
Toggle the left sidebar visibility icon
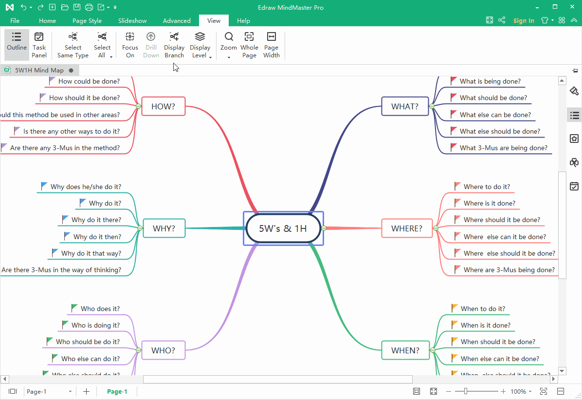coord(12,391)
